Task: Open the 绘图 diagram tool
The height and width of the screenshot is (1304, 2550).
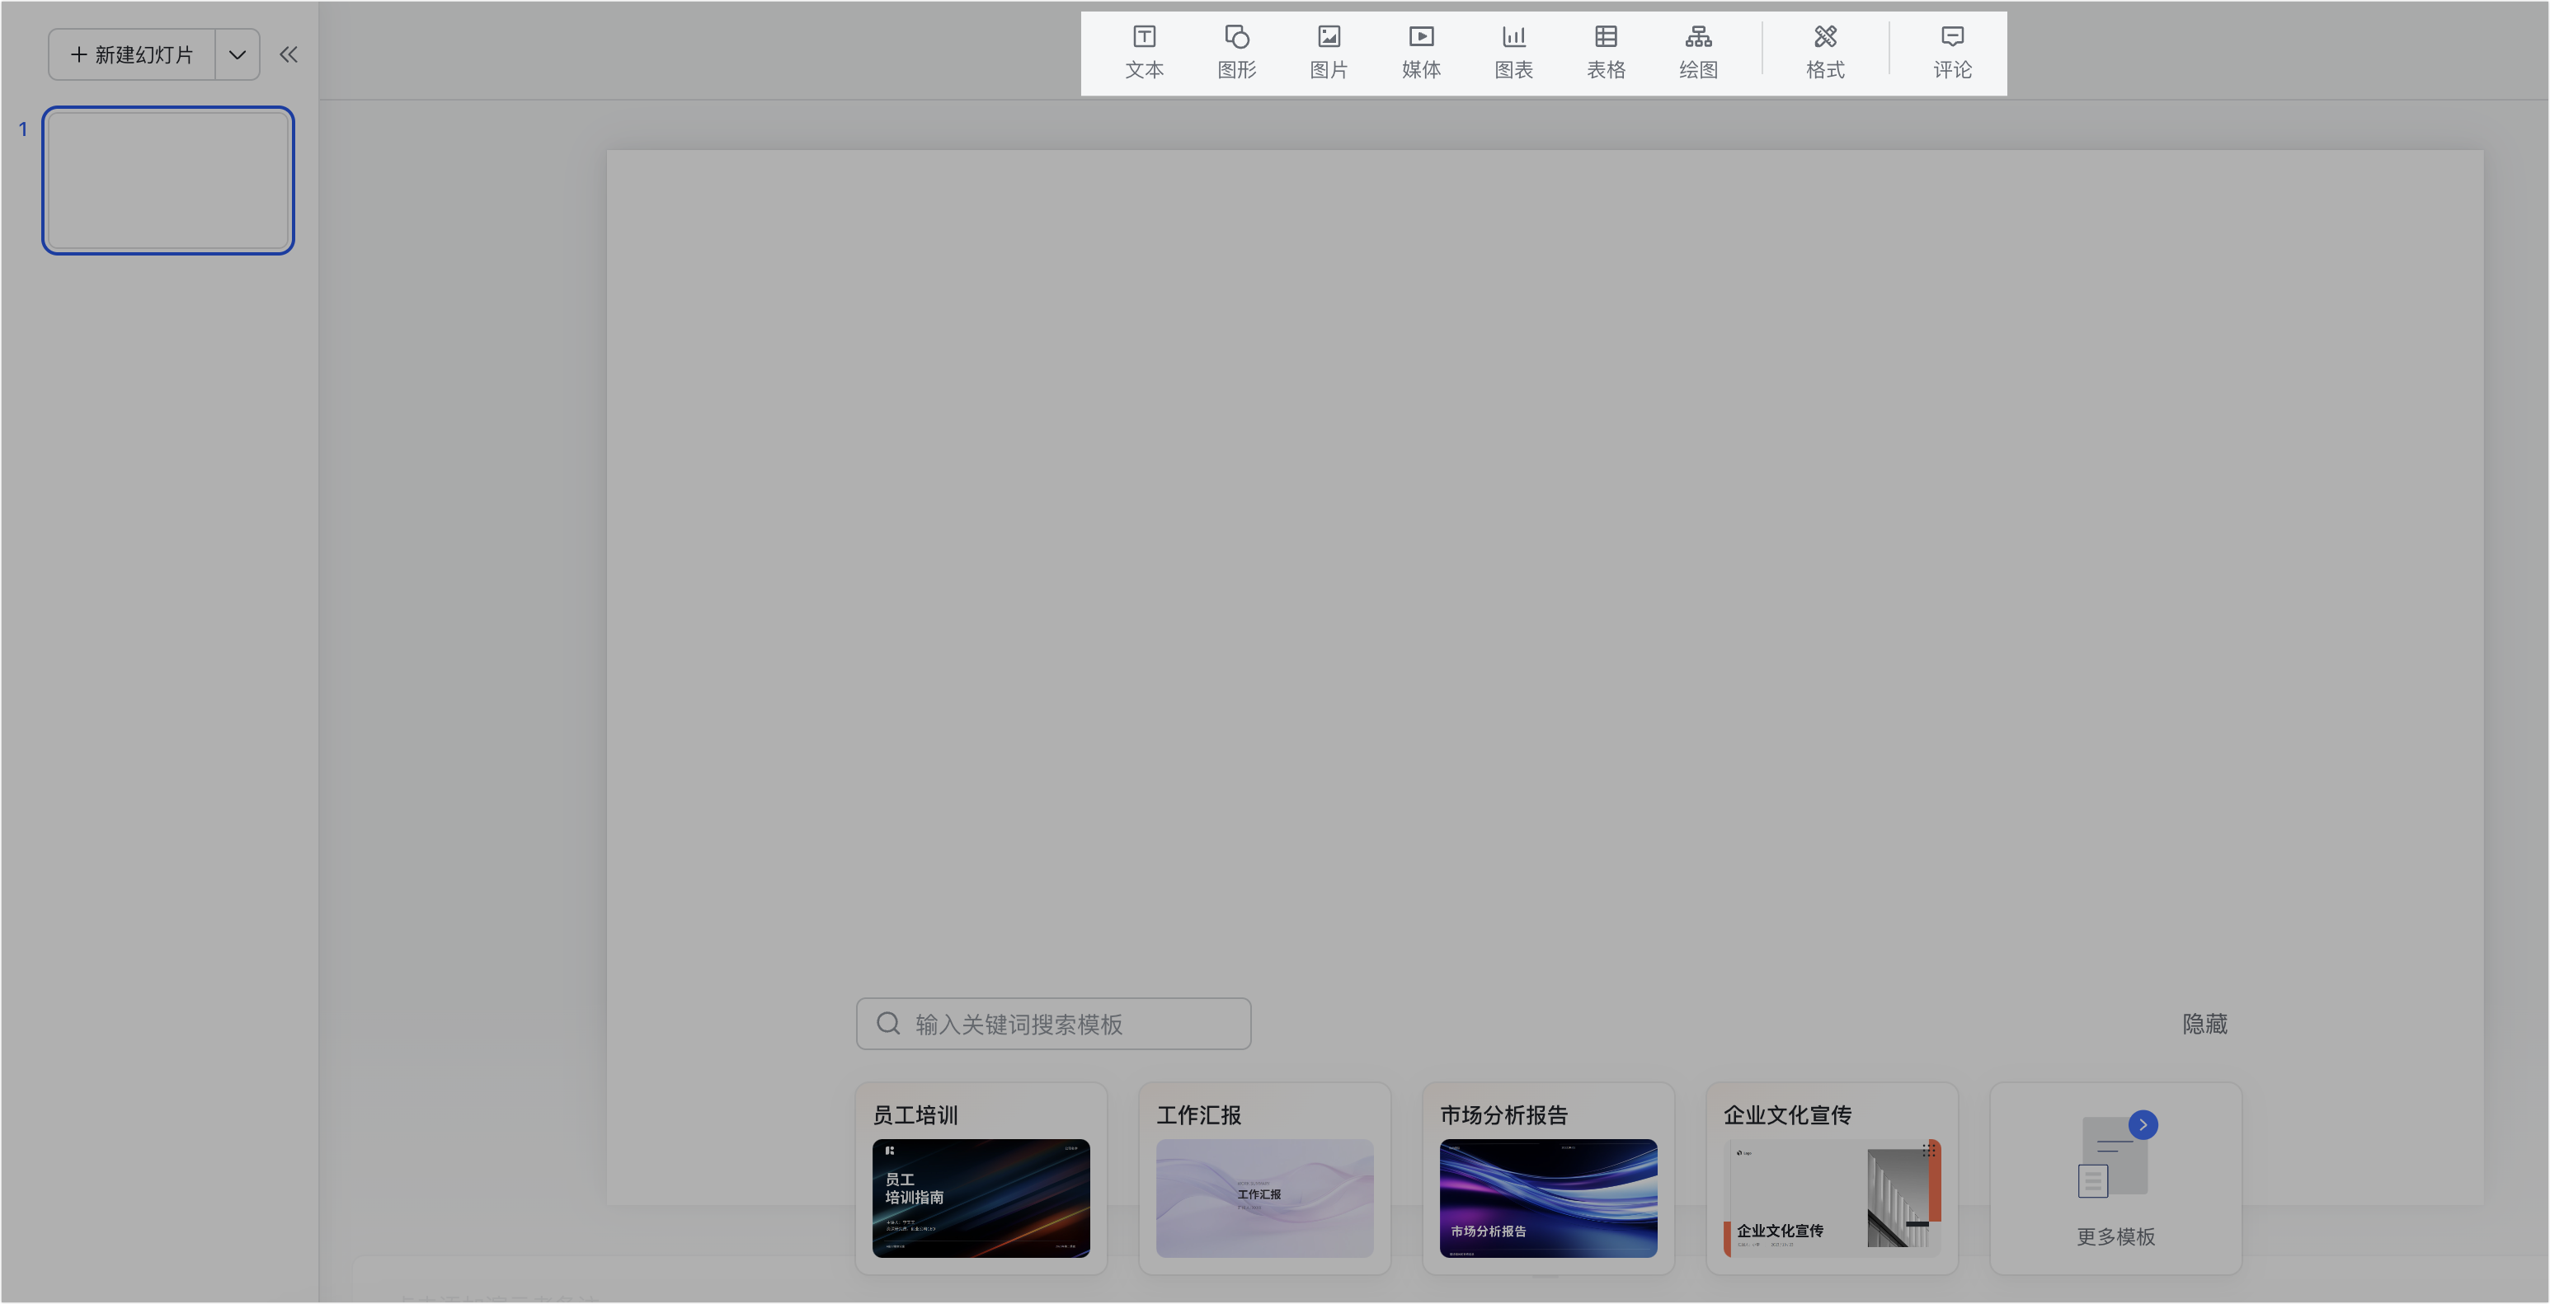Action: coord(1698,53)
